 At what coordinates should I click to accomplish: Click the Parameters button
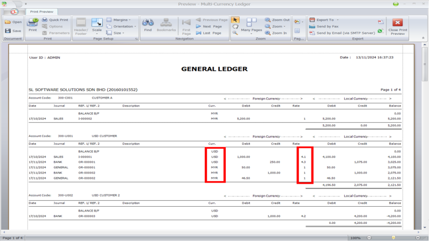click(x=56, y=33)
